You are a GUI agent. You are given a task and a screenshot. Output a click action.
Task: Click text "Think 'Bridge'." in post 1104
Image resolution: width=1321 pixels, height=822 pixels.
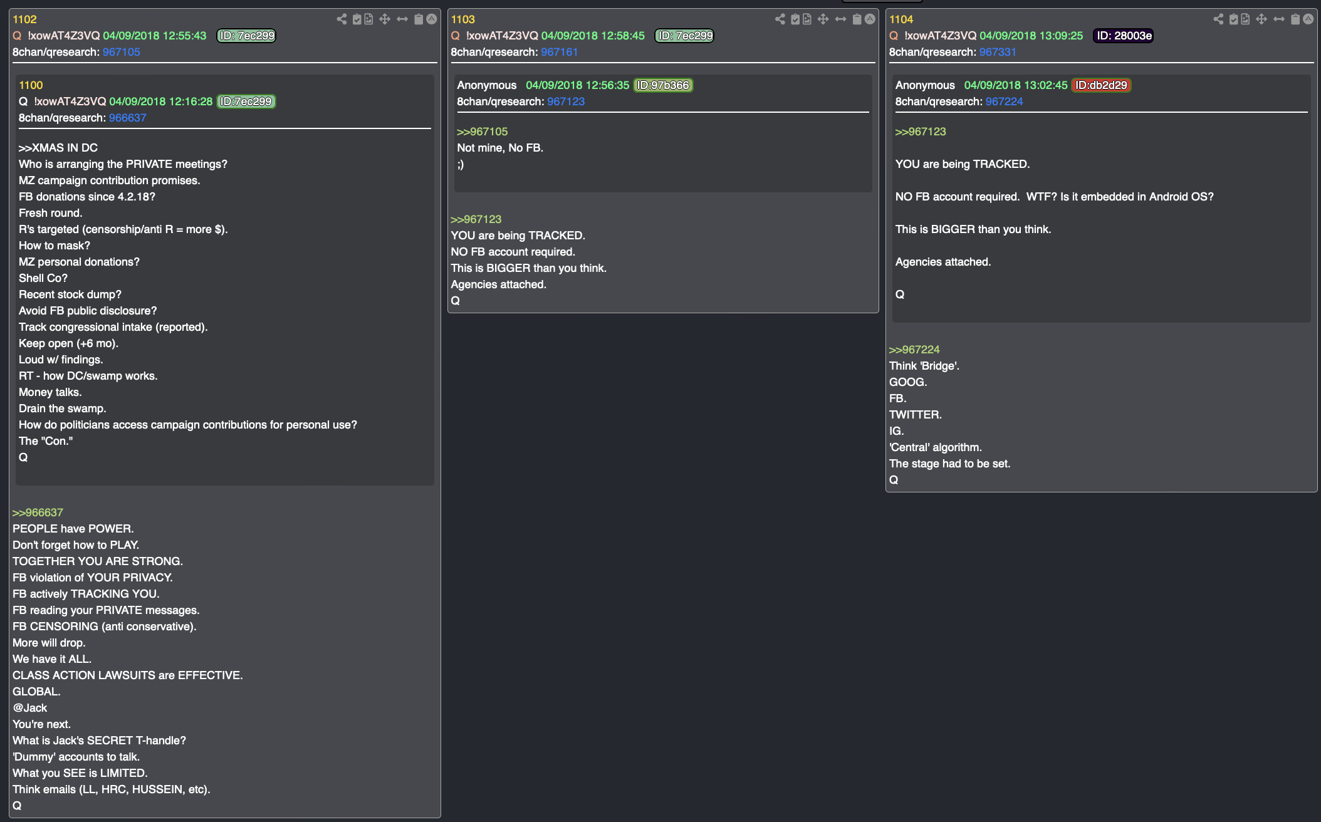(924, 366)
